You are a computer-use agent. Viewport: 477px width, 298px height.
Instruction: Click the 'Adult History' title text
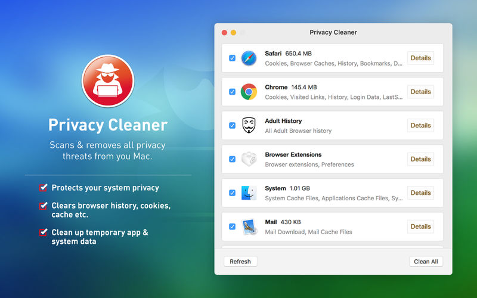283,121
